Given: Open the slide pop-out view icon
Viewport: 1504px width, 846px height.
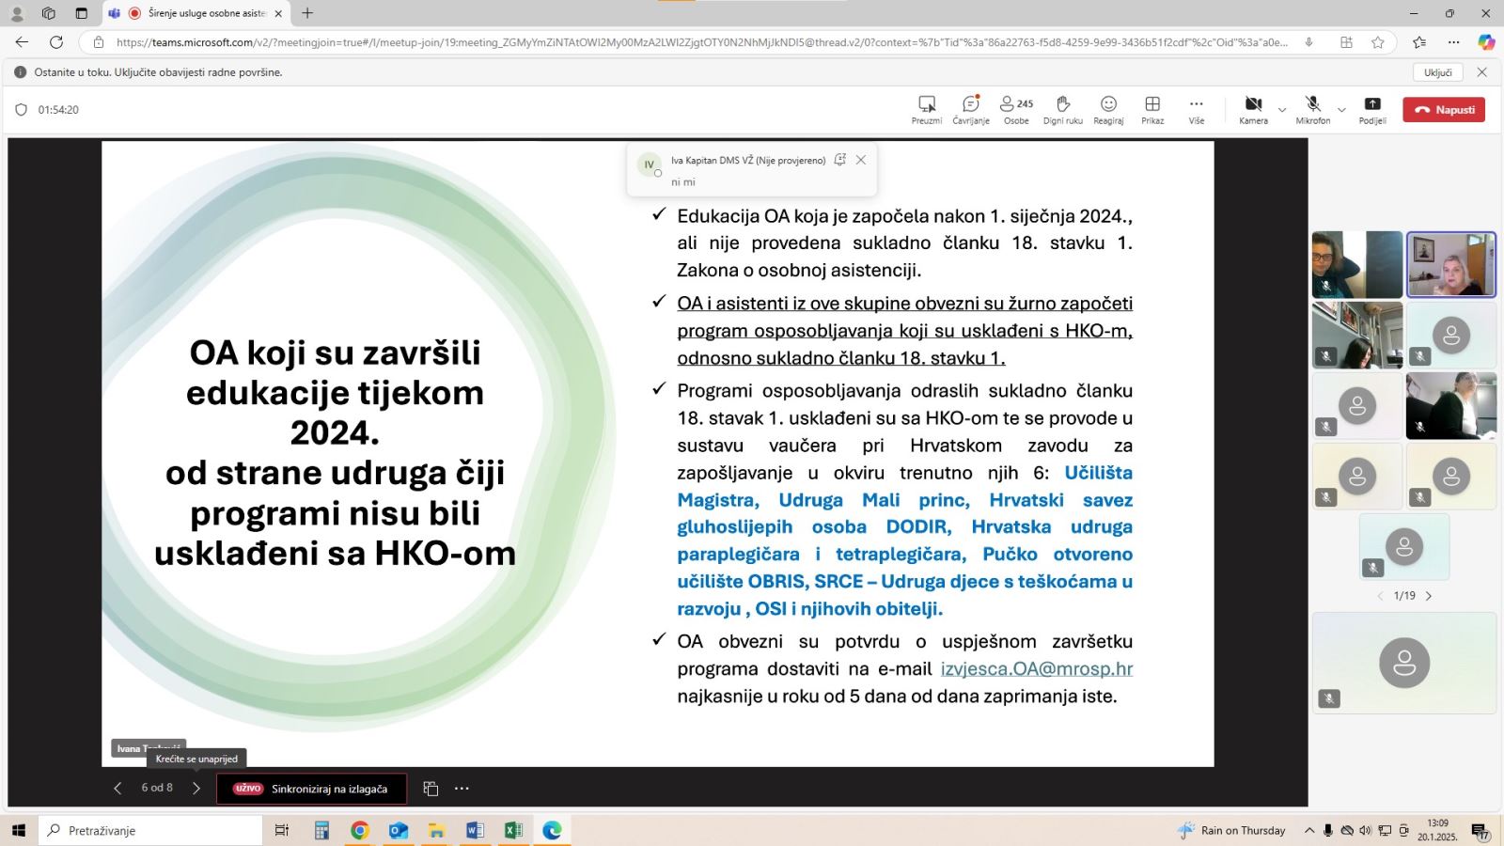Looking at the screenshot, I should pos(431,789).
